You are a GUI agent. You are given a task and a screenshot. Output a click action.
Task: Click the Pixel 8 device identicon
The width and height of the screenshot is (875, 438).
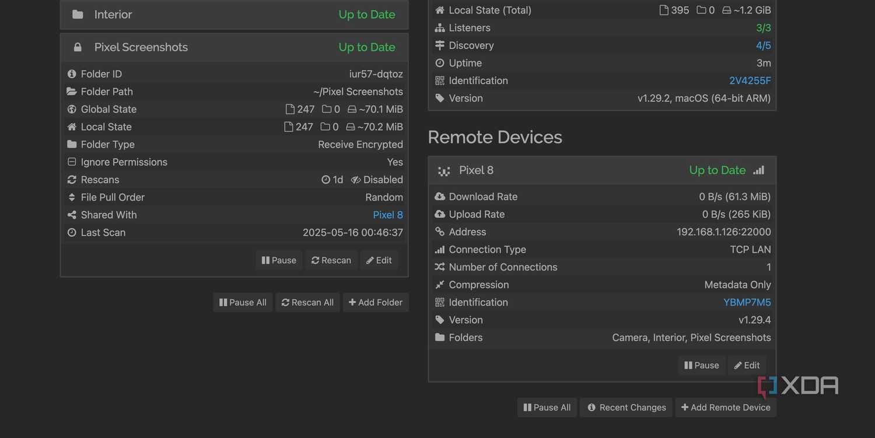click(444, 171)
